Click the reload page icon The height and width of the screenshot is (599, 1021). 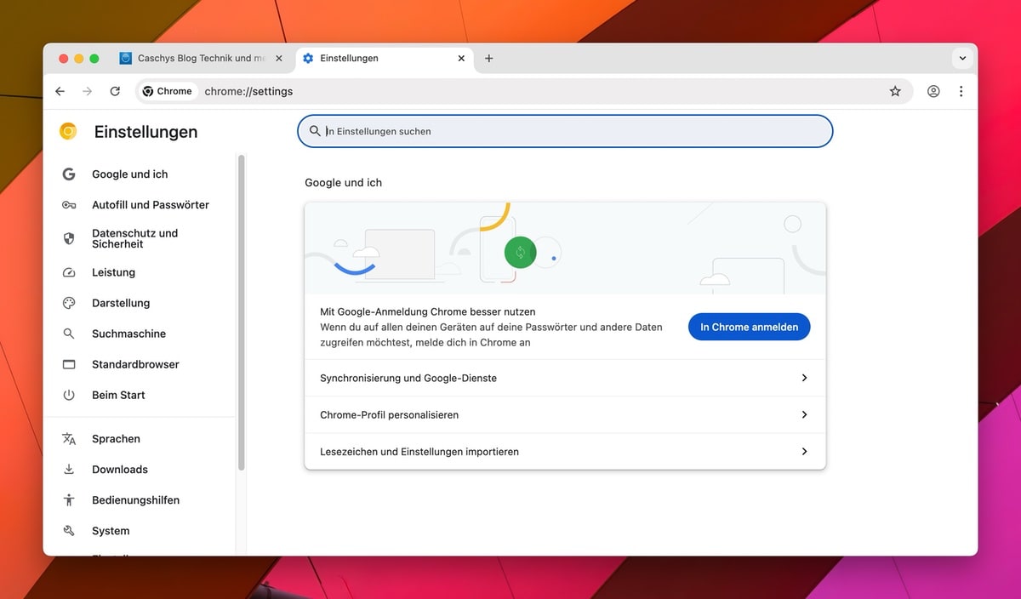(x=115, y=91)
